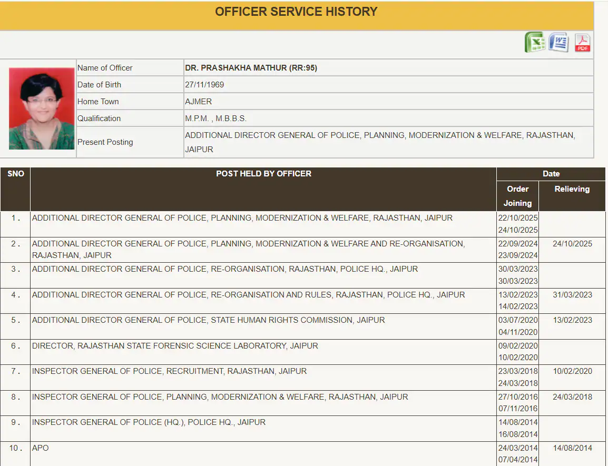Select the APO post in row 10
The image size is (608, 466).
(x=41, y=448)
